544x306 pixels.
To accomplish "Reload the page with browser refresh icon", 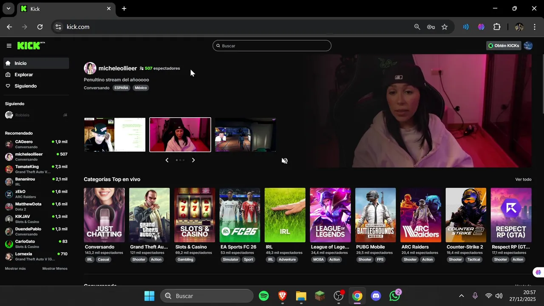I will click(40, 27).
